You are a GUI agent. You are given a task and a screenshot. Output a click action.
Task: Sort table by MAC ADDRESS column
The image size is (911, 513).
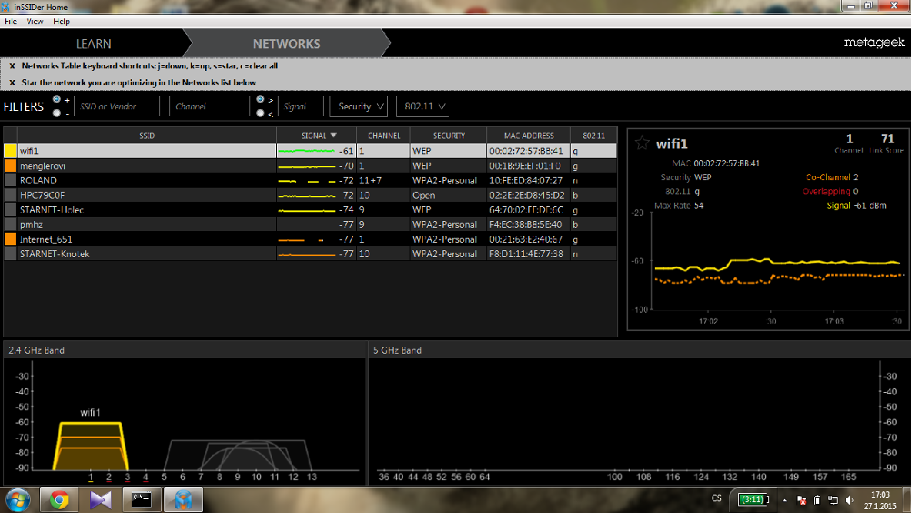[x=528, y=135]
